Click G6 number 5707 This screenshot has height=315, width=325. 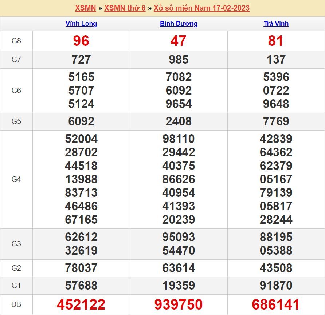click(81, 91)
